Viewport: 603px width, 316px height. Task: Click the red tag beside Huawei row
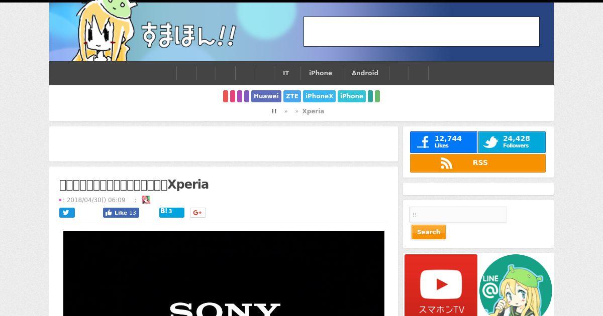pos(226,96)
